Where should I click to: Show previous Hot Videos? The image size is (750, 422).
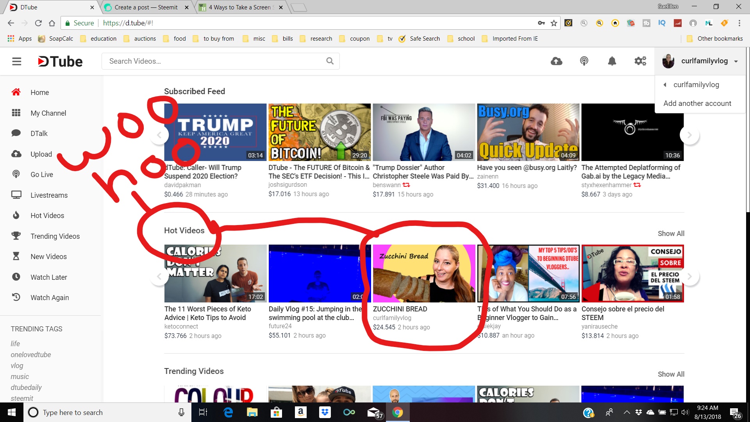159,276
